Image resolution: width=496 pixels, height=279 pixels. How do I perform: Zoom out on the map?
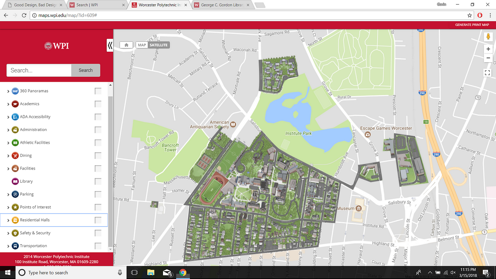488,58
